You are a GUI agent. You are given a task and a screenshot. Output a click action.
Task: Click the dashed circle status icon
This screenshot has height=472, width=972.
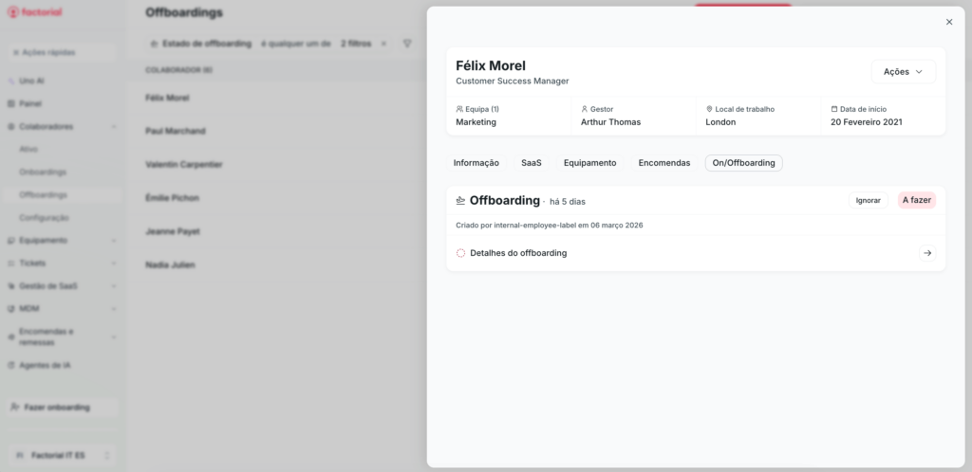461,253
